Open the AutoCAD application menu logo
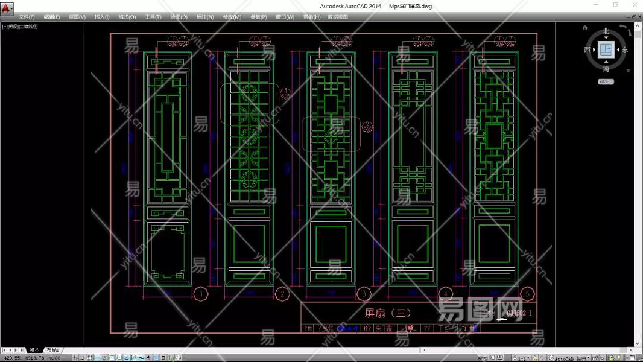The image size is (643, 362). pyautogui.click(x=7, y=8)
